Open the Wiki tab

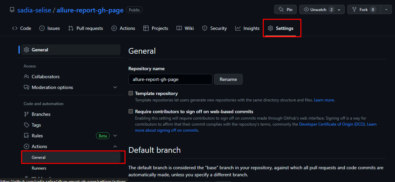click(x=185, y=28)
